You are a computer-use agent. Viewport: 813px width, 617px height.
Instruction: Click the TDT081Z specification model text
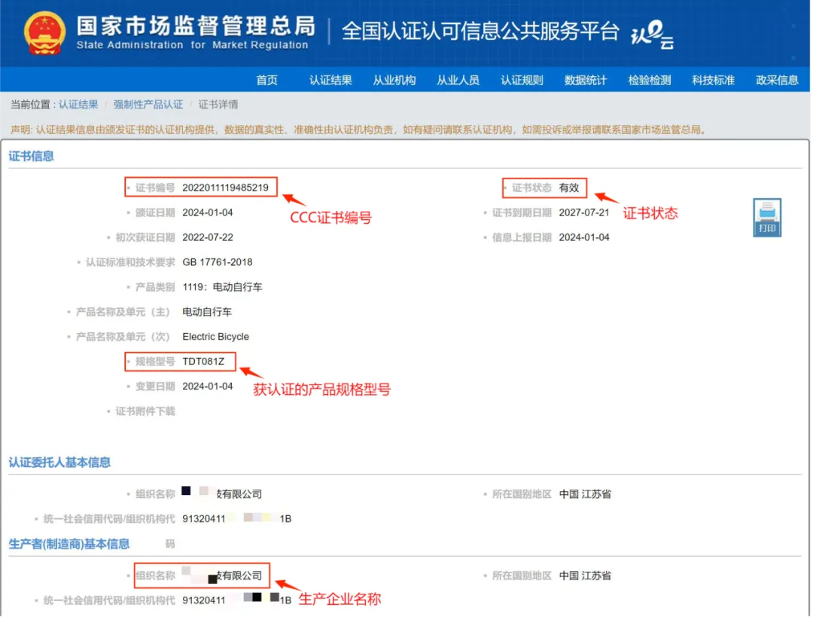[x=203, y=361]
